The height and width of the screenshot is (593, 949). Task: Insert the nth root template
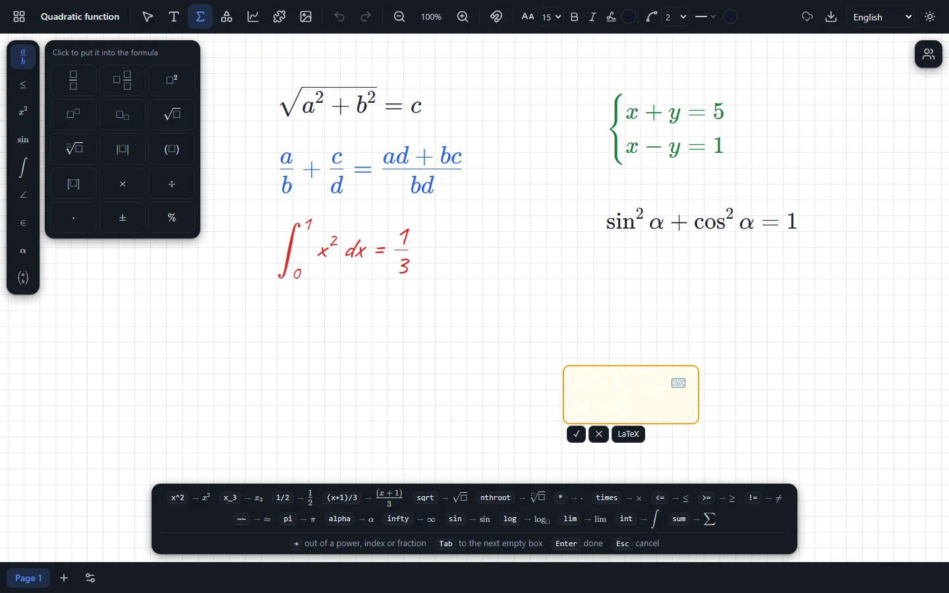[73, 149]
